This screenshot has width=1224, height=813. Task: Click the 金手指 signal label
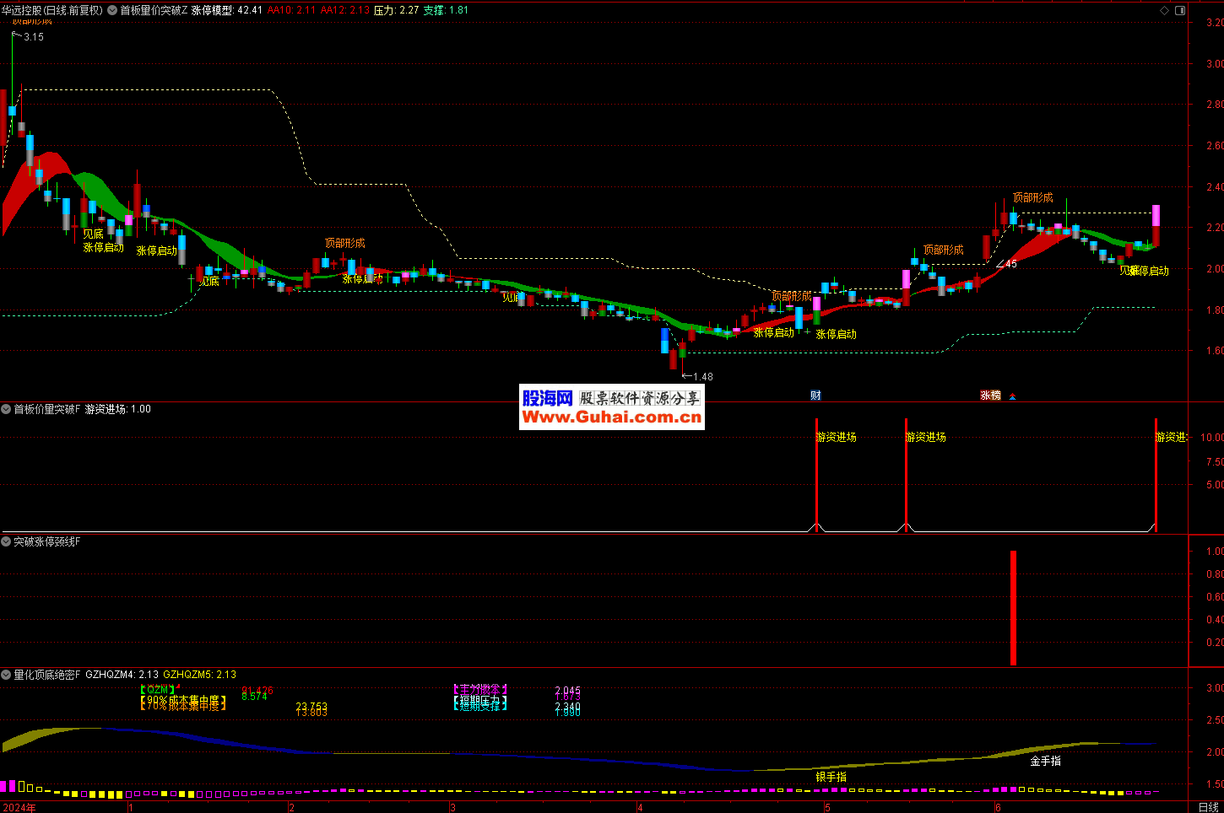[1046, 761]
